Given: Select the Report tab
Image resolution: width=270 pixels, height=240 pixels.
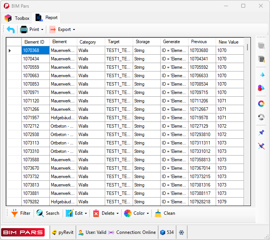Looking at the screenshot, I should point(47,18).
